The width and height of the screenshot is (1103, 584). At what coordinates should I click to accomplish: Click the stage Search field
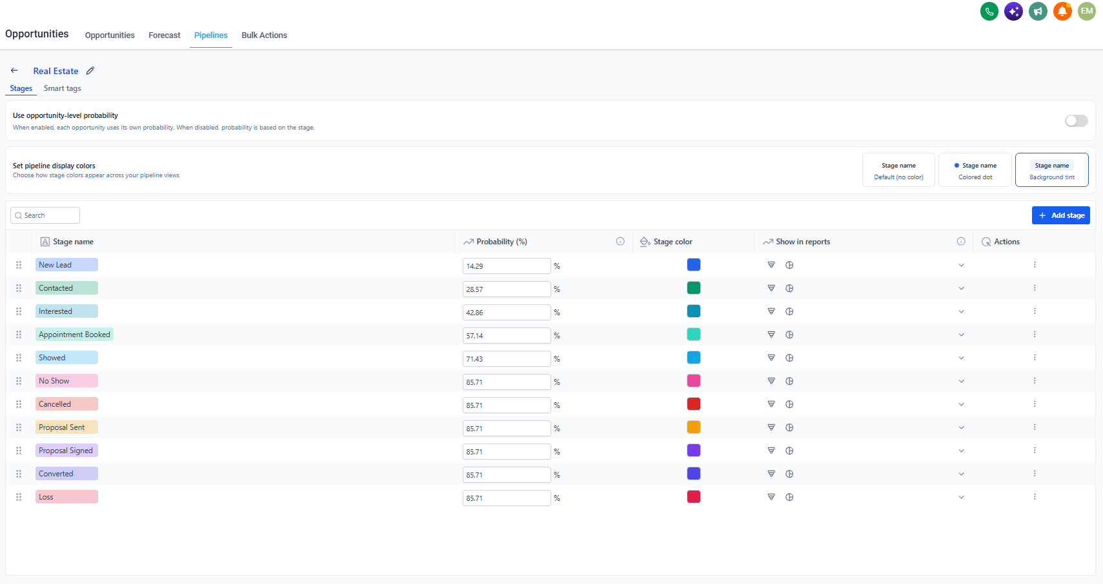click(x=45, y=215)
